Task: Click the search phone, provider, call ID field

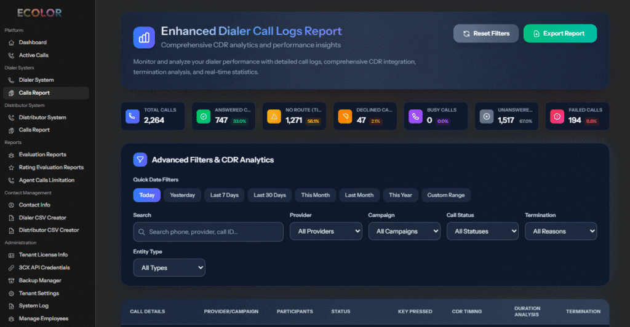Action: pyautogui.click(x=208, y=232)
